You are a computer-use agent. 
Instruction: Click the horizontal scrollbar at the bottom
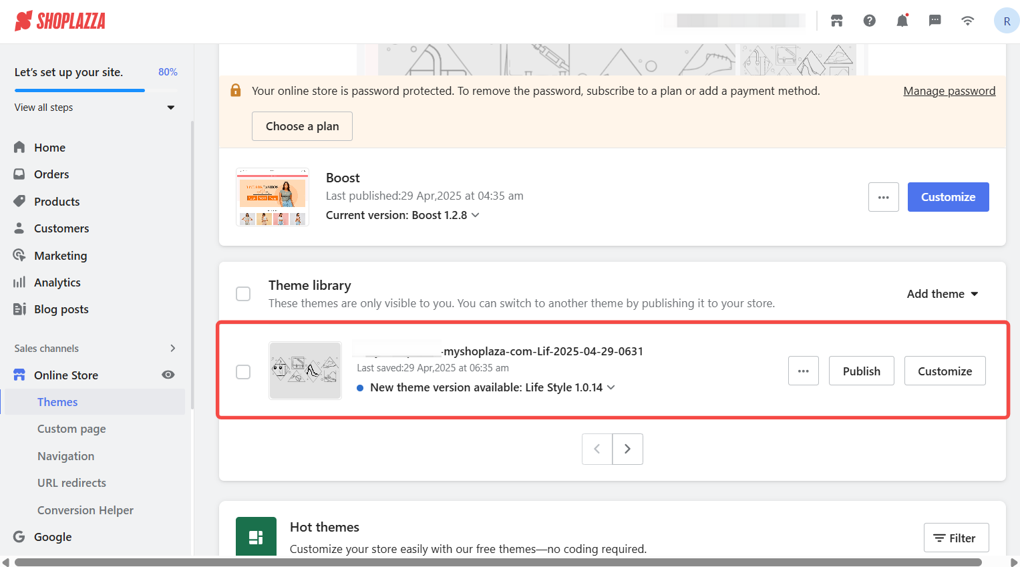(498, 562)
